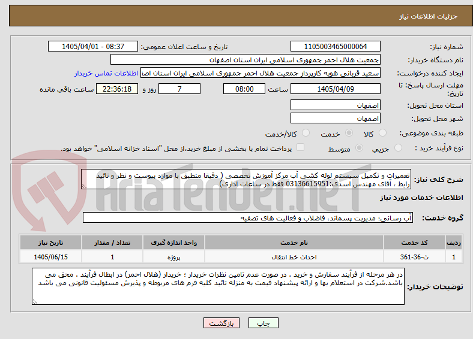The image size is (473, 339).
Task: Choose the متوسط purchase type radio
Action: click(360, 147)
